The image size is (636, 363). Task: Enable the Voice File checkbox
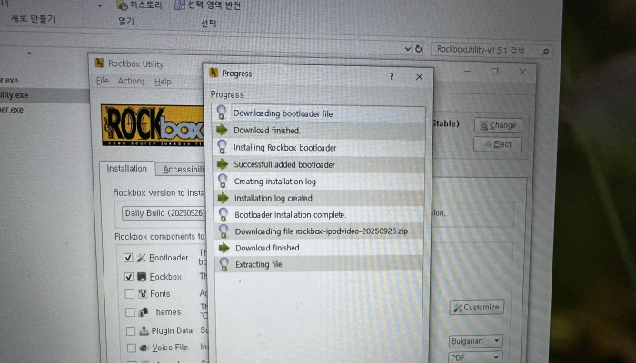pyautogui.click(x=132, y=348)
